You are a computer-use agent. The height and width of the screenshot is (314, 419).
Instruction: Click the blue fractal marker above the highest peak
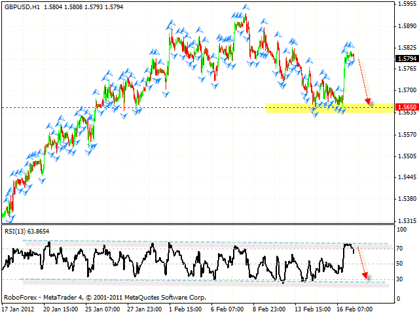245,7
